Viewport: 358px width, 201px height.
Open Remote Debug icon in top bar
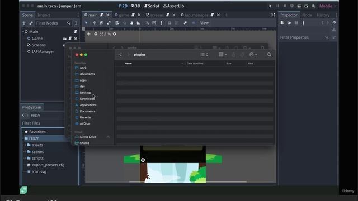(292, 6)
